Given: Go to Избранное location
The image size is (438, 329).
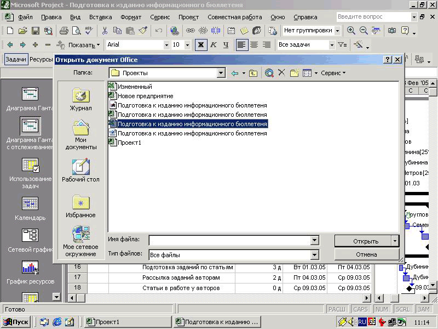Looking at the screenshot, I should tap(80, 206).
